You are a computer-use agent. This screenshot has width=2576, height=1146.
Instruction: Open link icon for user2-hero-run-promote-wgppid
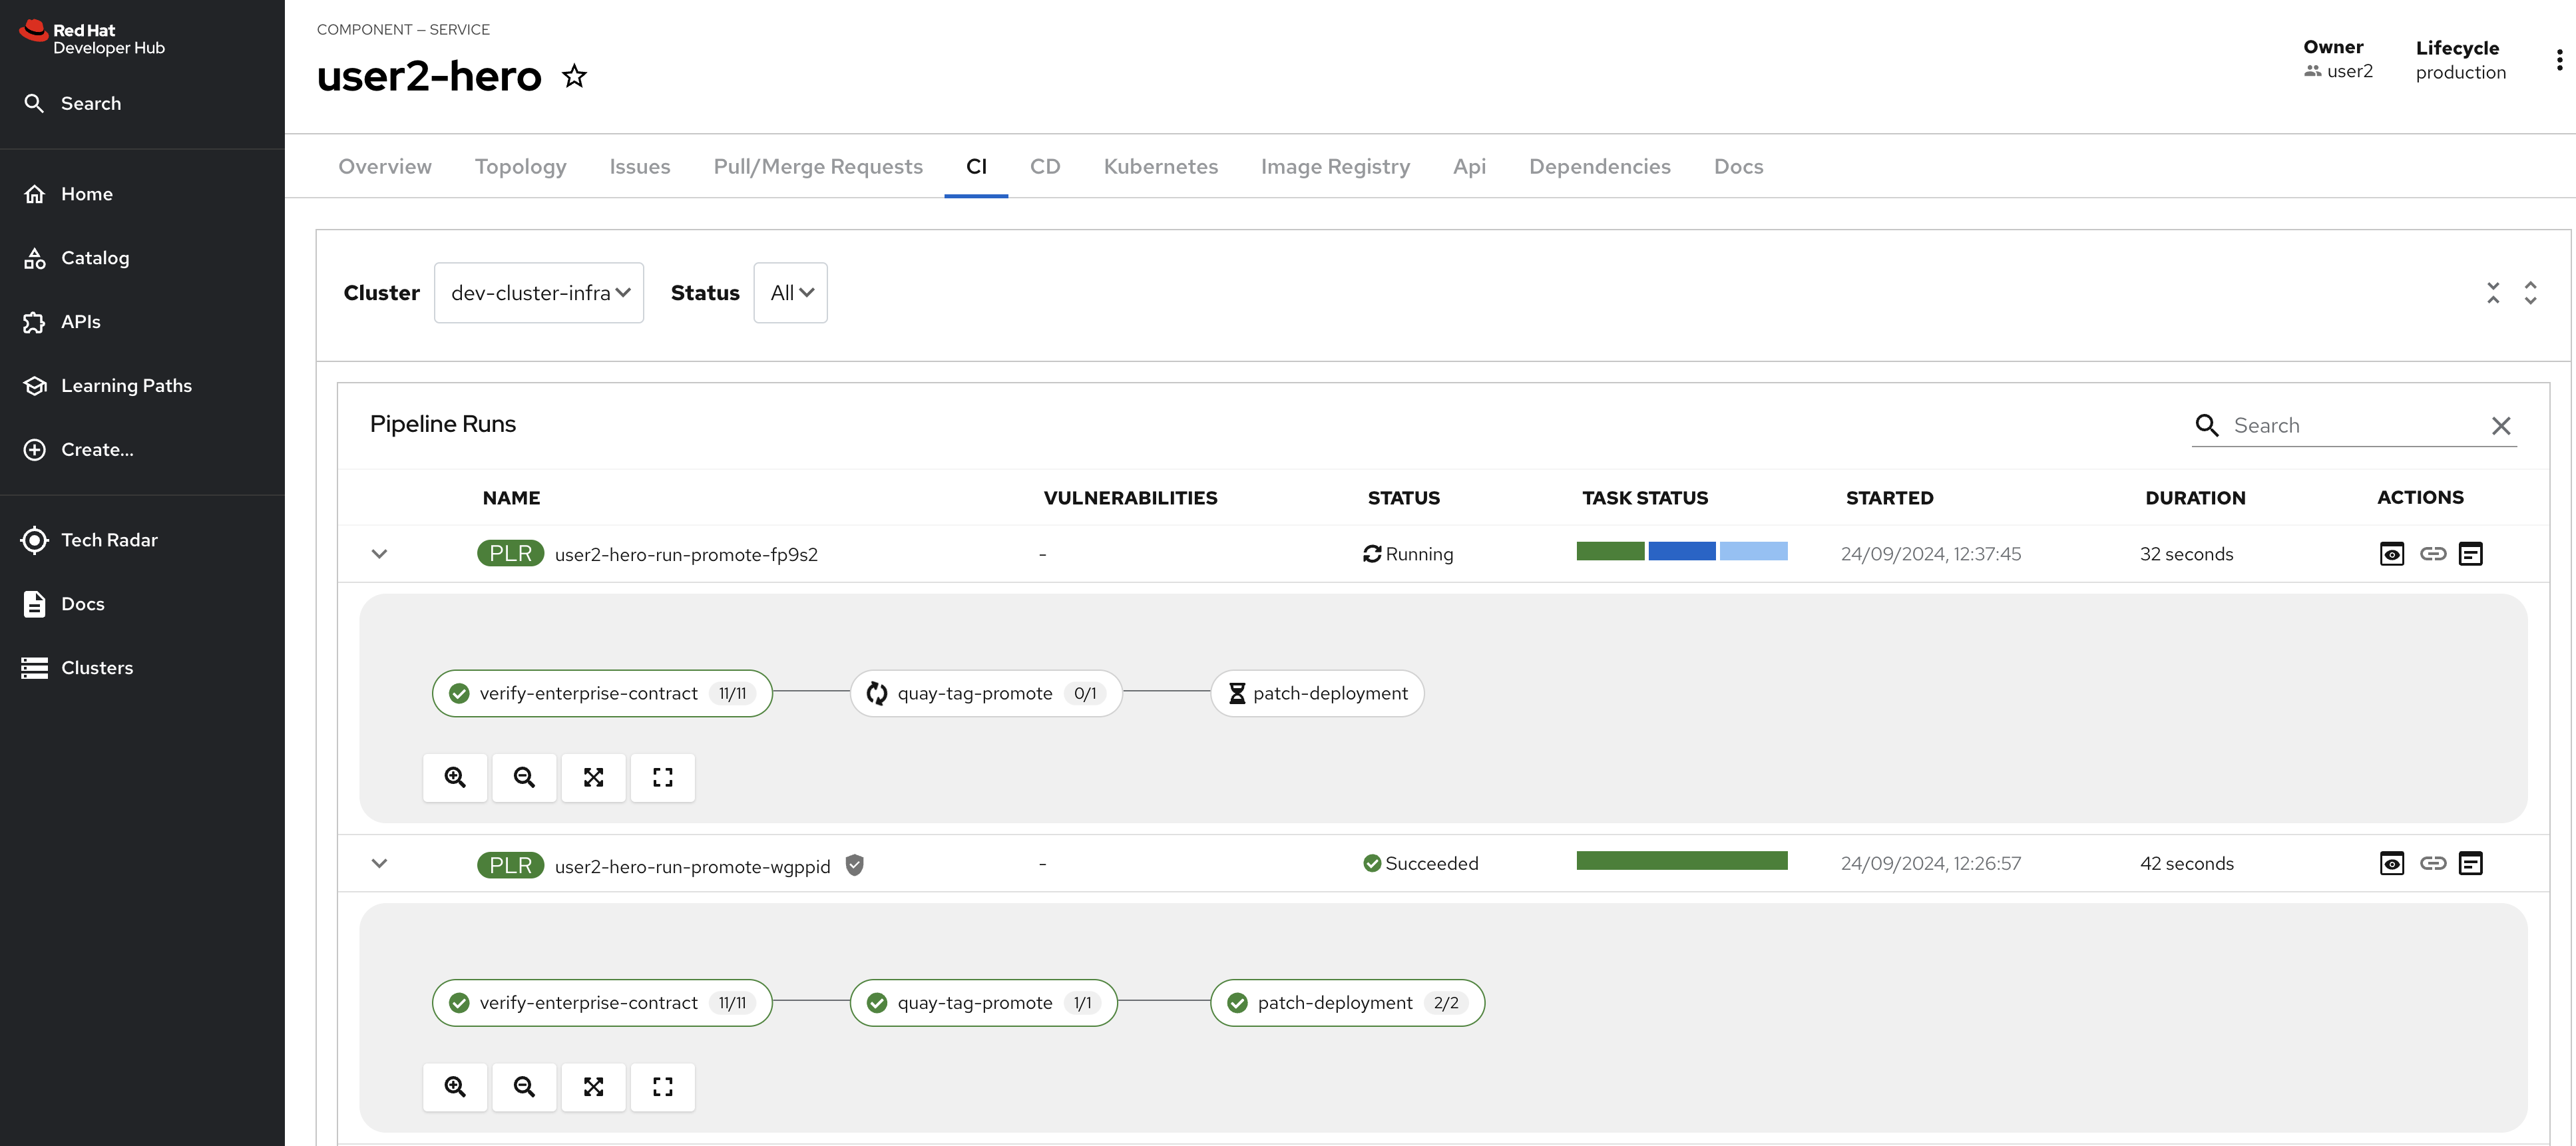pos(2432,864)
